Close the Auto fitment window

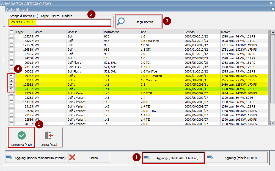click(x=273, y=9)
